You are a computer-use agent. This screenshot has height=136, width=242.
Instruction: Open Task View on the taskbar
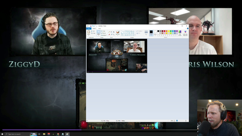tap(39, 134)
